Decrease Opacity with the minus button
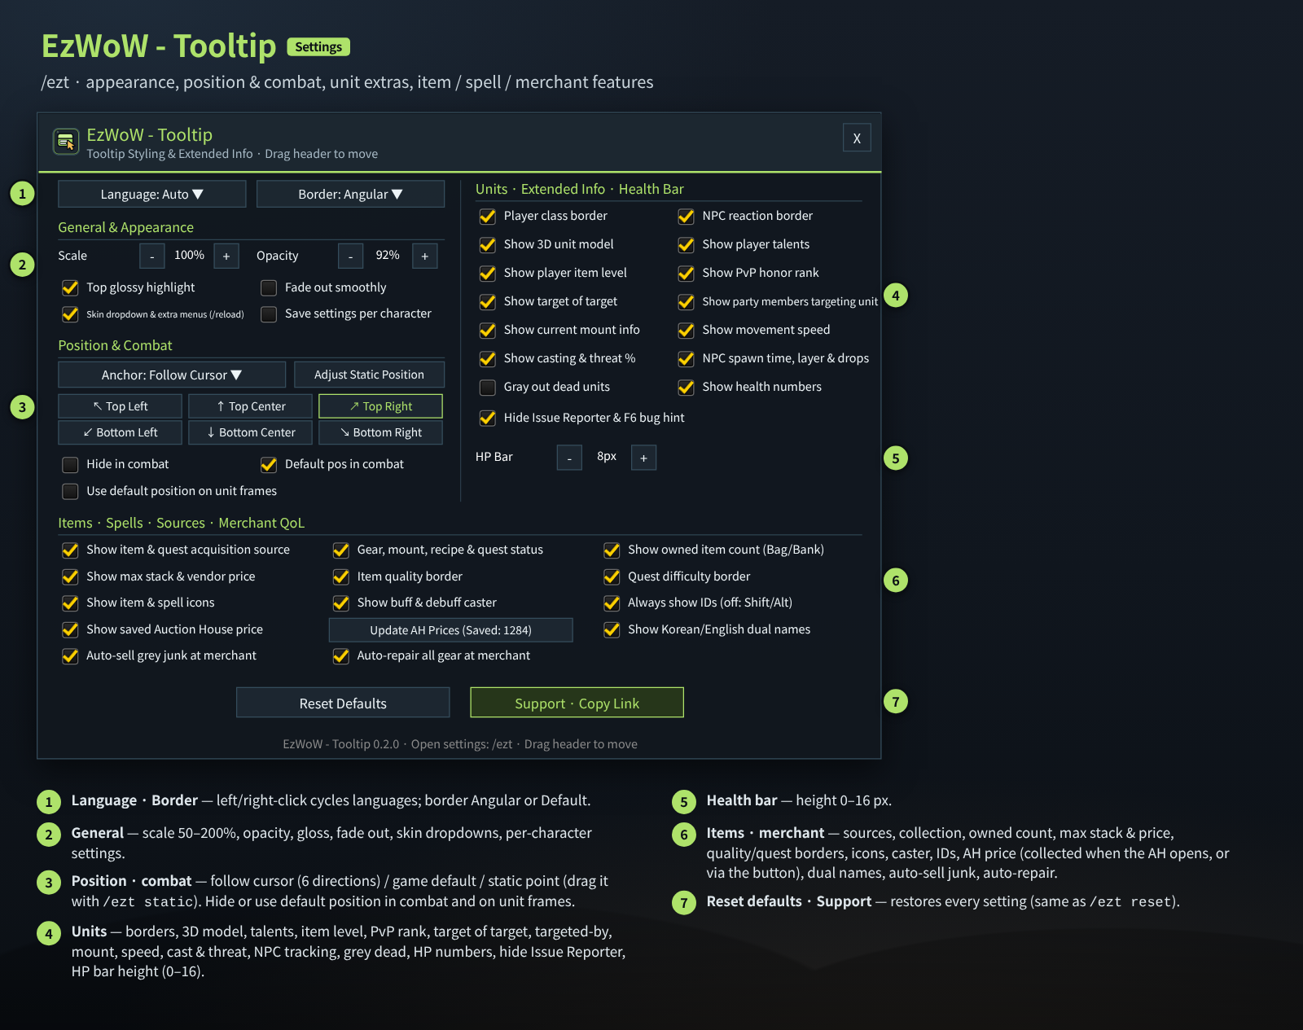Viewport: 1303px width, 1030px height. pos(350,256)
